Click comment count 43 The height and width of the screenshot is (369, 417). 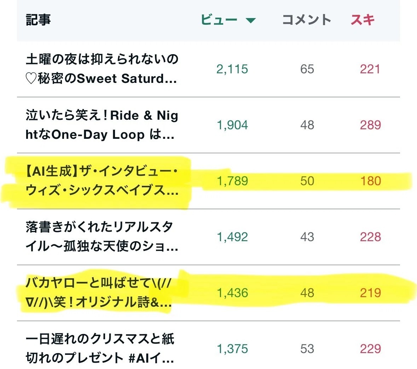[307, 237]
